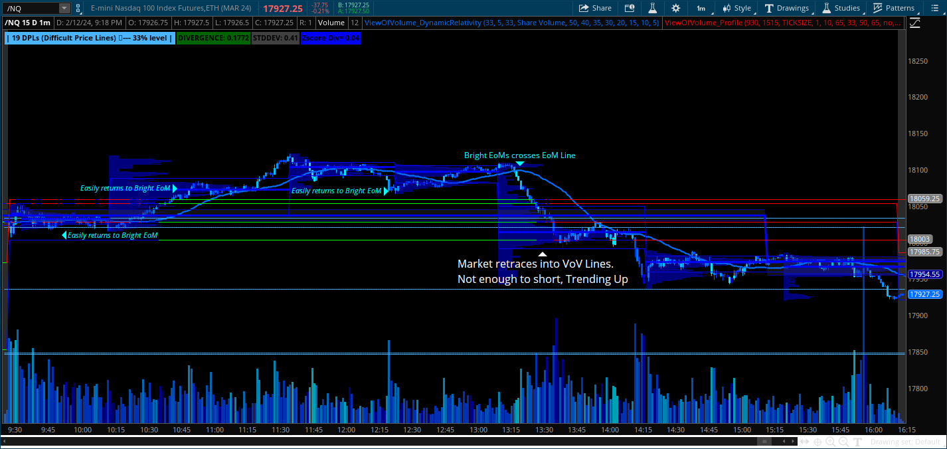Click the symbol link clip icon
Image resolution: width=947 pixels, height=449 pixels.
coord(79,8)
